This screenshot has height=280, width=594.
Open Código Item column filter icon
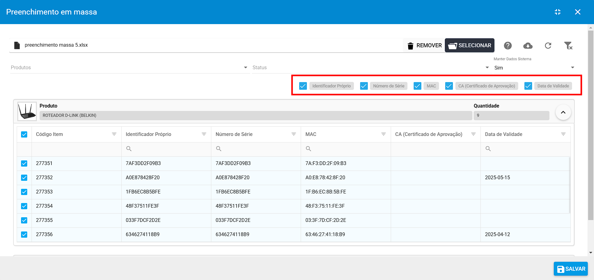click(114, 134)
